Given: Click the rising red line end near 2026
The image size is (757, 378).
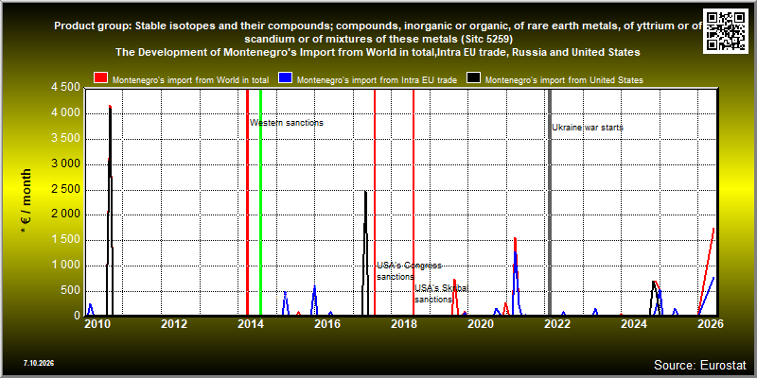Looking at the screenshot, I should tap(713, 229).
